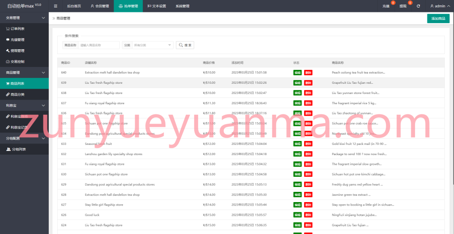Open the 提现 withdrawal notification
Image resolution: width=454 pixels, height=234 pixels.
403,6
